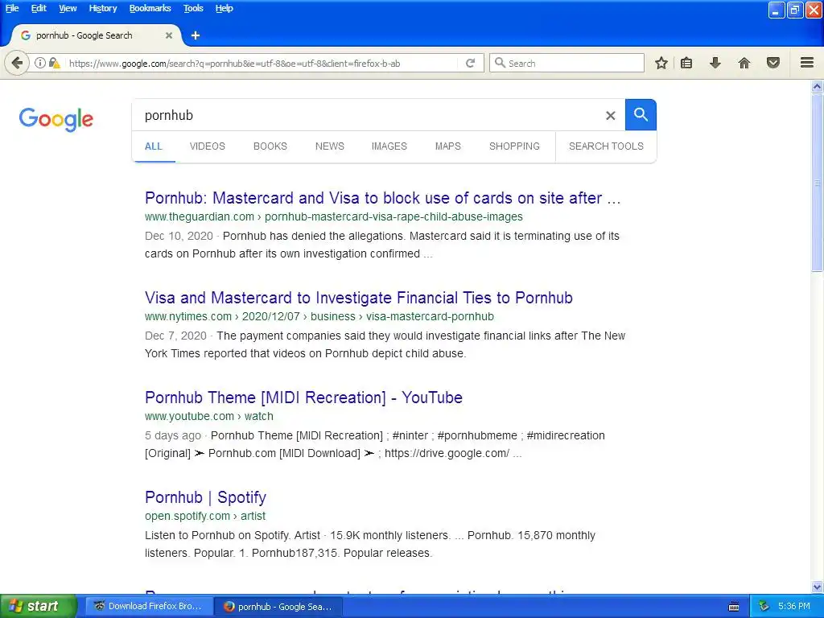Show bookmarks list icon in the toolbar
The image size is (824, 618).
click(x=686, y=64)
